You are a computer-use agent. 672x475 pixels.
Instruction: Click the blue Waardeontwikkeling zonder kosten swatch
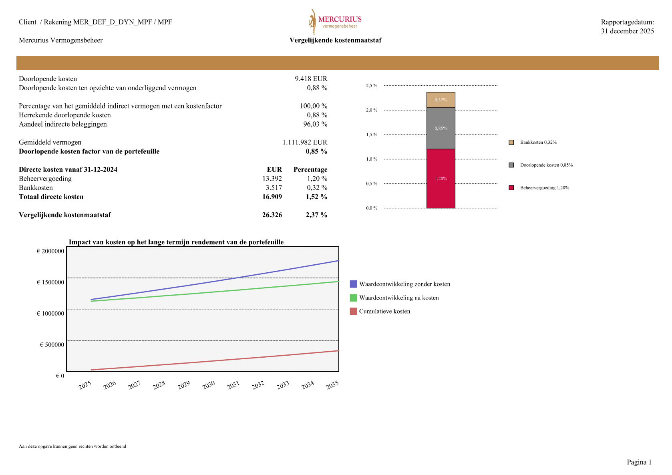[353, 284]
